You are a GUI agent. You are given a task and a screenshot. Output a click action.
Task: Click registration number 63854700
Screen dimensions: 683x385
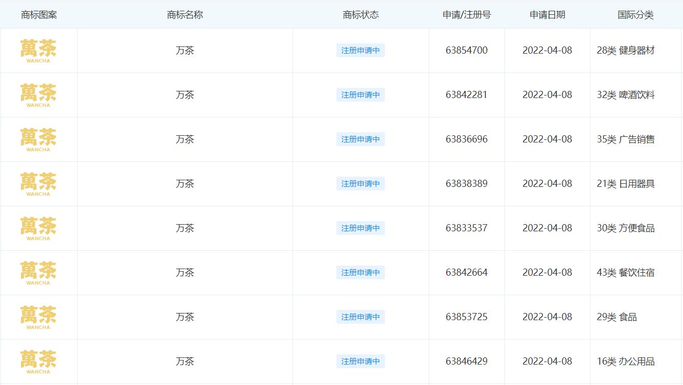pyautogui.click(x=467, y=51)
